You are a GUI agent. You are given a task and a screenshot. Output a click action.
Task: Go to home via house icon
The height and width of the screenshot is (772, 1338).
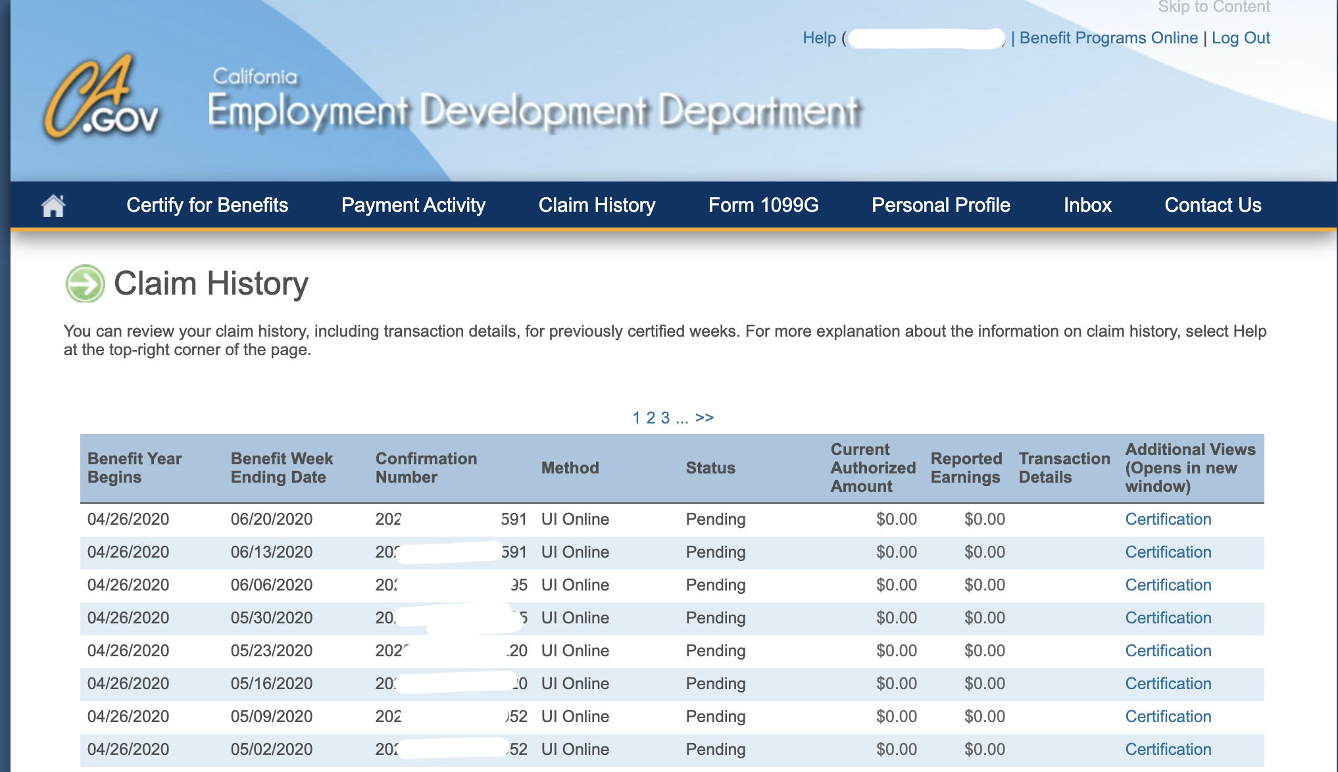click(53, 205)
